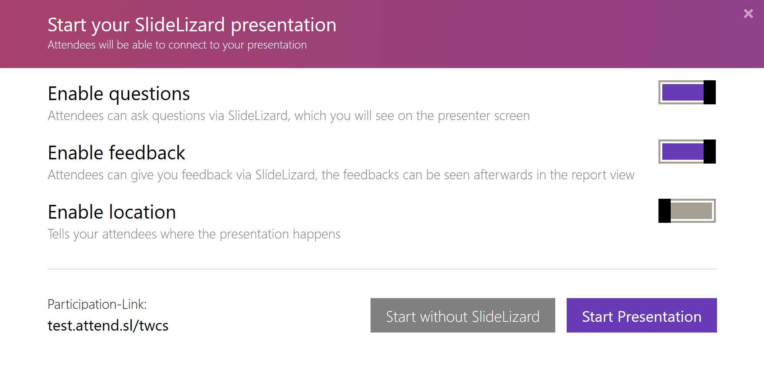Screen dimensions: 764x365
Task: Click the feedback description mentioning report view
Action: (341, 175)
